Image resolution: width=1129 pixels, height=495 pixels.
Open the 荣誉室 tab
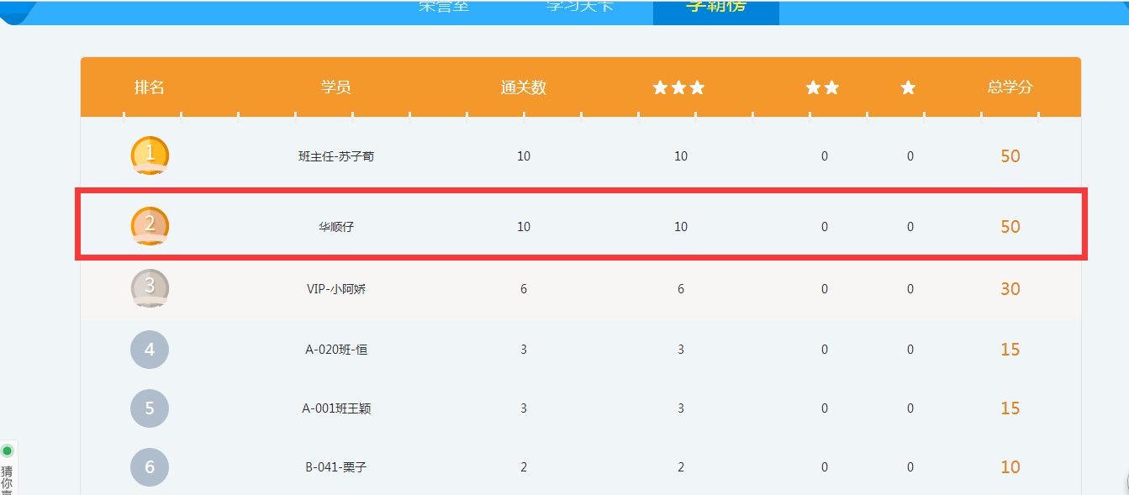[444, 7]
